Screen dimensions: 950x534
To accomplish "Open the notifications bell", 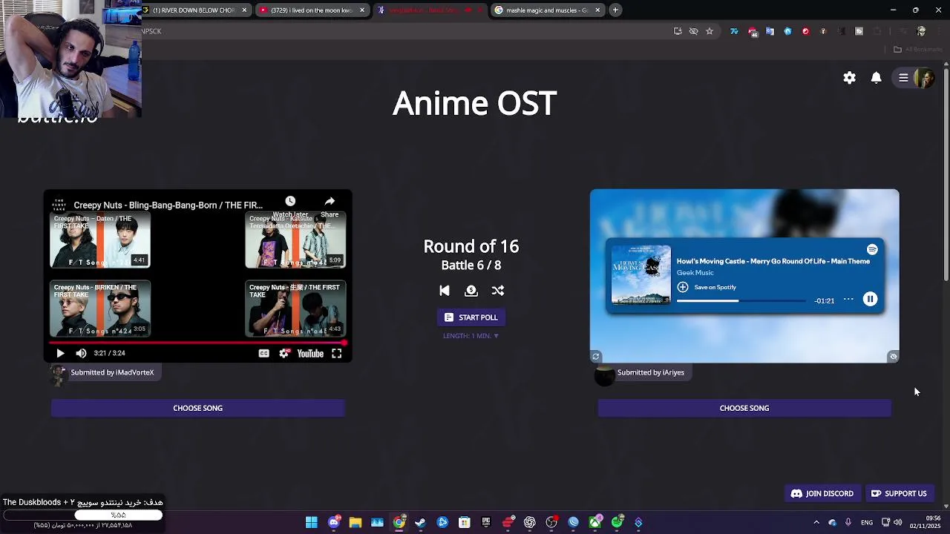I will point(876,78).
